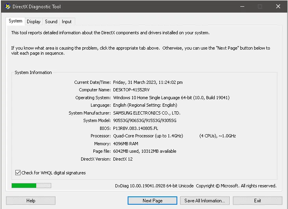Click the English Regional Setting language value
The height and width of the screenshot is (209, 288).
(x=145, y=105)
